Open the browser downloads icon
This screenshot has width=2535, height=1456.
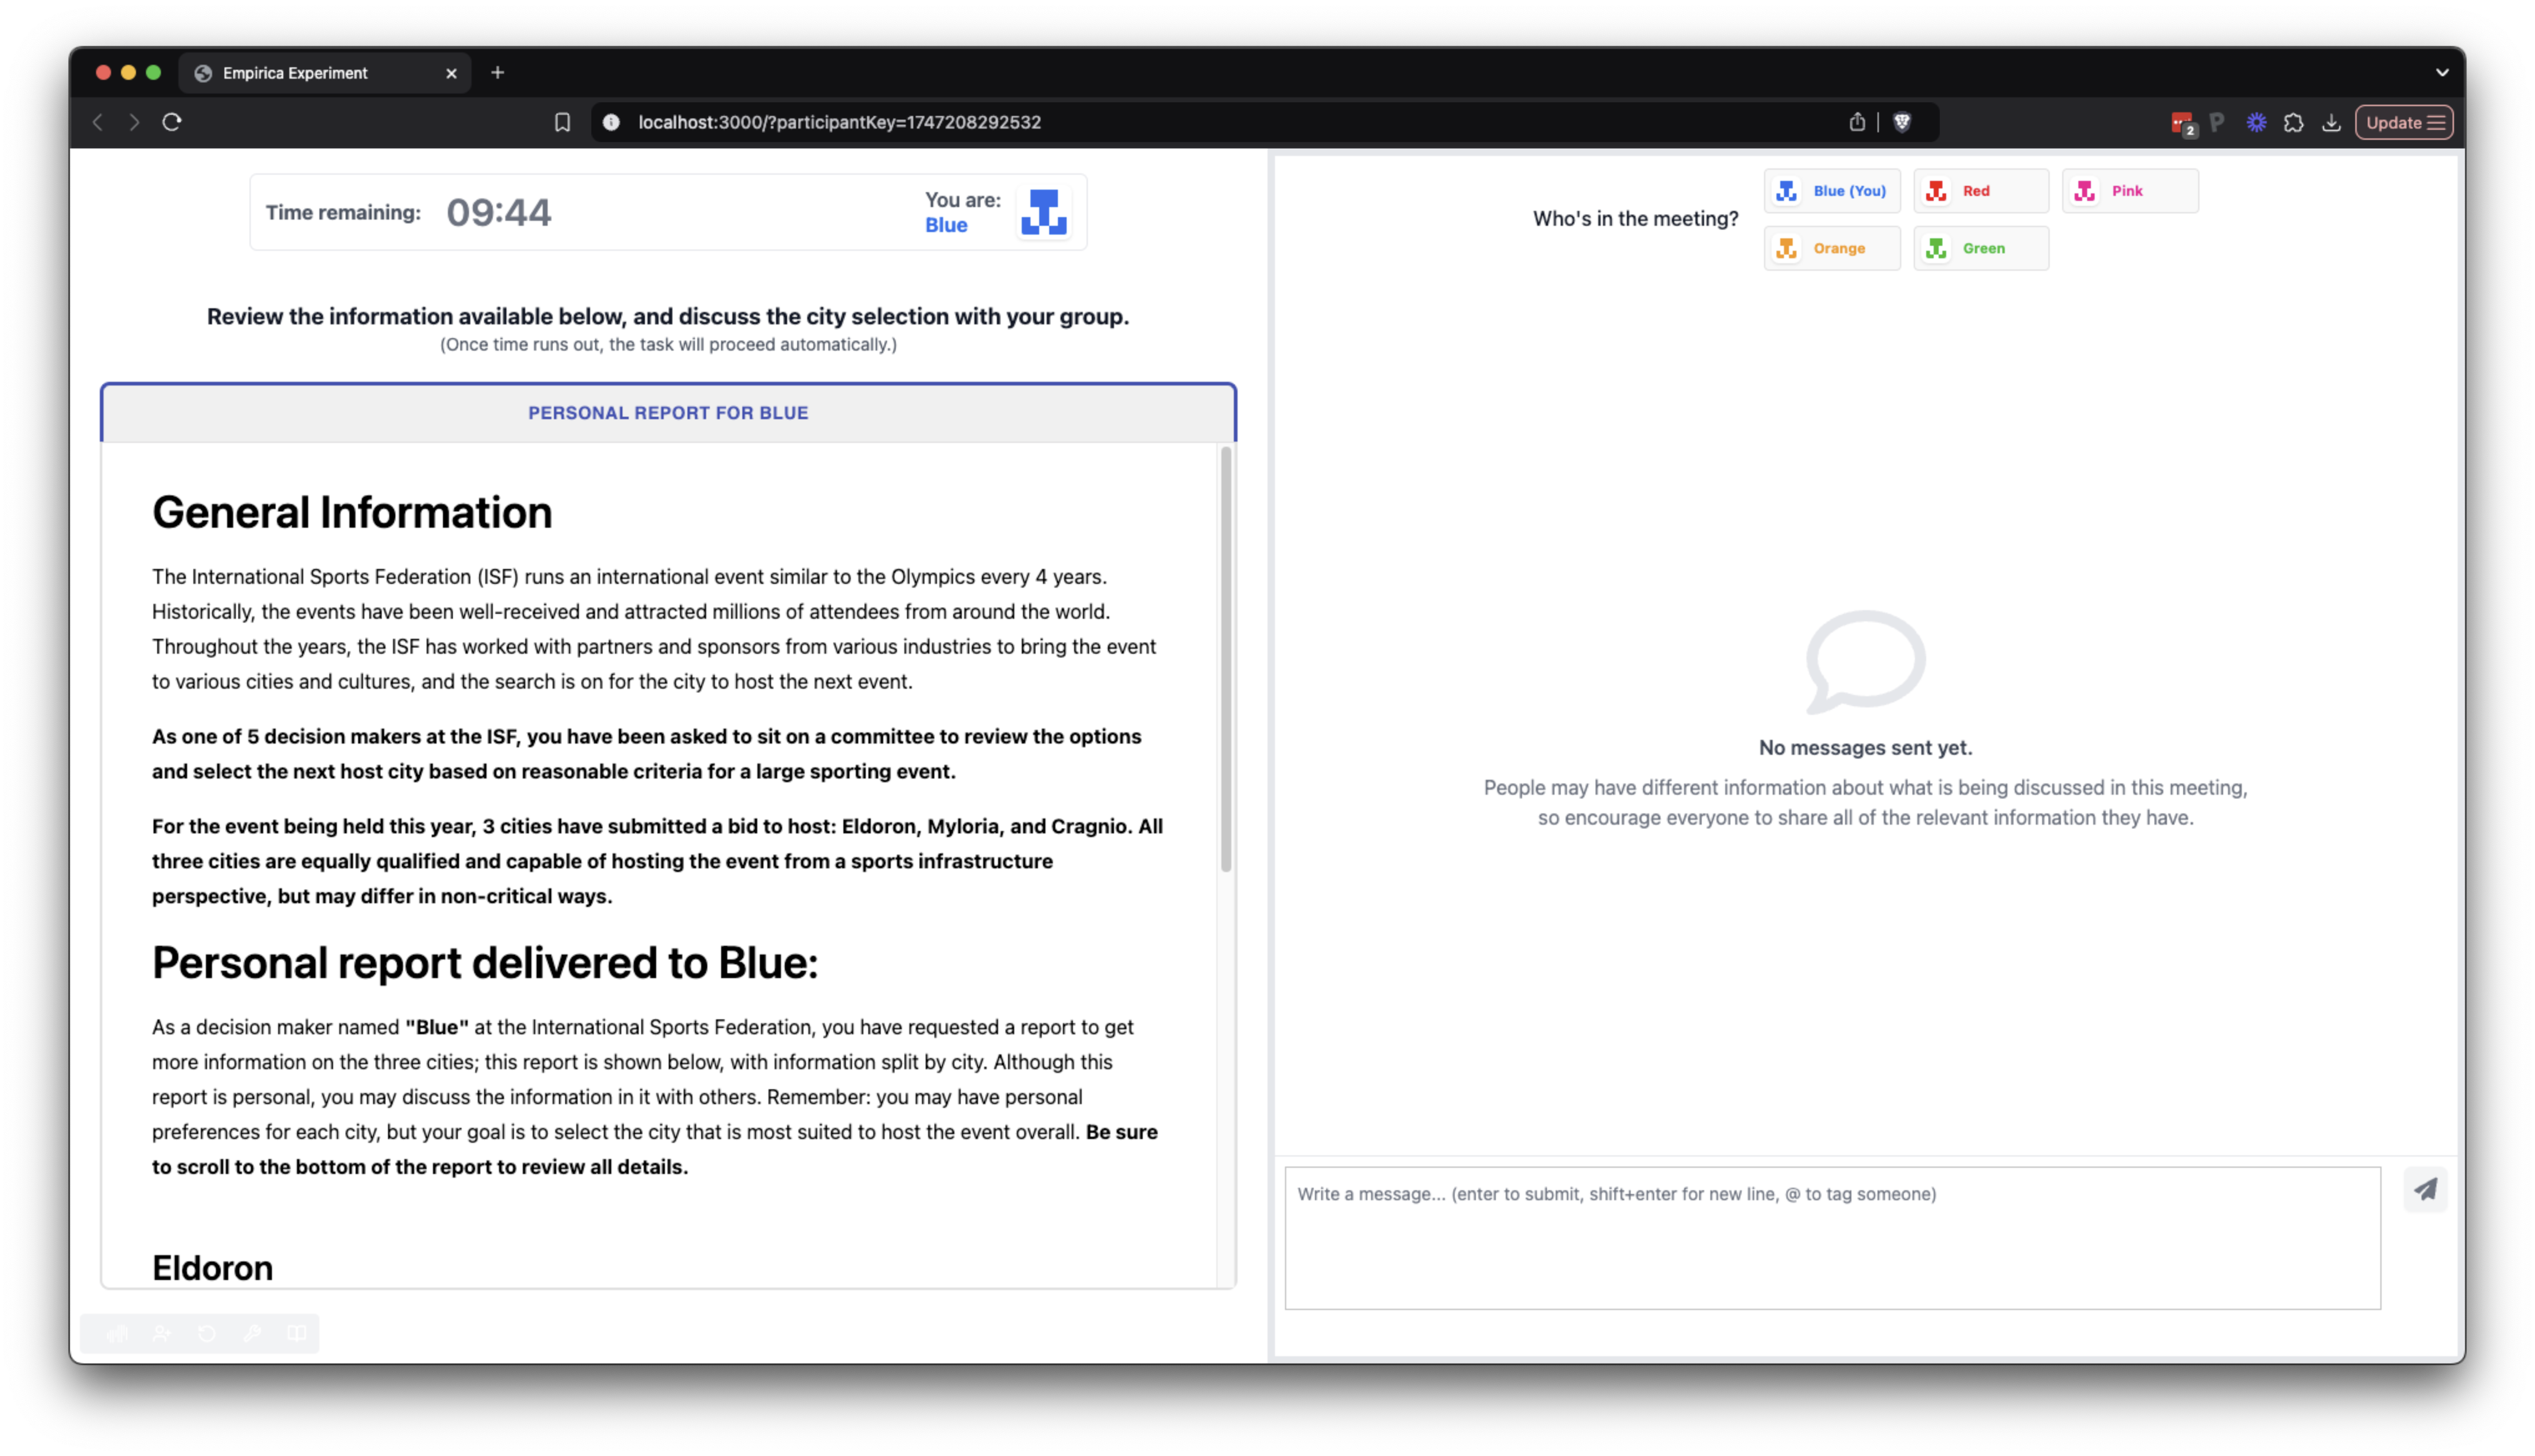click(2331, 123)
